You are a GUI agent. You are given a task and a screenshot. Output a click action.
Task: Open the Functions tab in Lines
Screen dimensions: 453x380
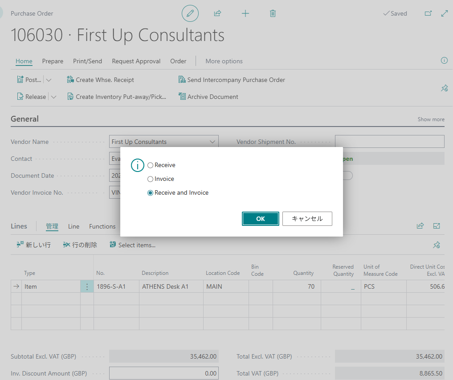pos(102,226)
